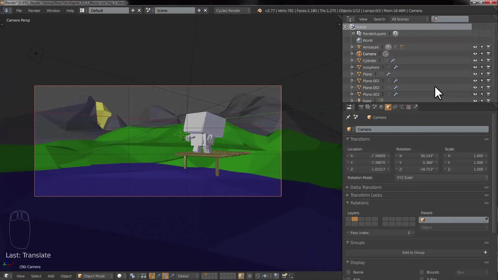Click the parent eyedropper icon
The image size is (498, 280).
tap(485, 220)
